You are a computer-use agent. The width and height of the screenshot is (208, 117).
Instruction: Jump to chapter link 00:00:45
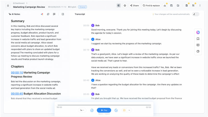(x=17, y=94)
